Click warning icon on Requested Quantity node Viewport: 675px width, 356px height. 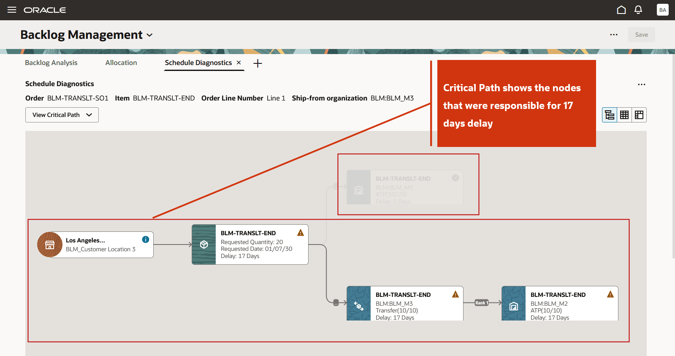[301, 233]
